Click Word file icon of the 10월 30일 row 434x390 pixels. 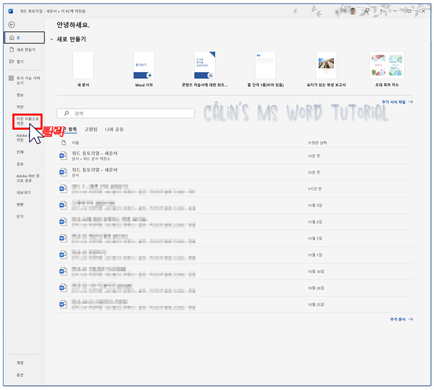pos(63,271)
